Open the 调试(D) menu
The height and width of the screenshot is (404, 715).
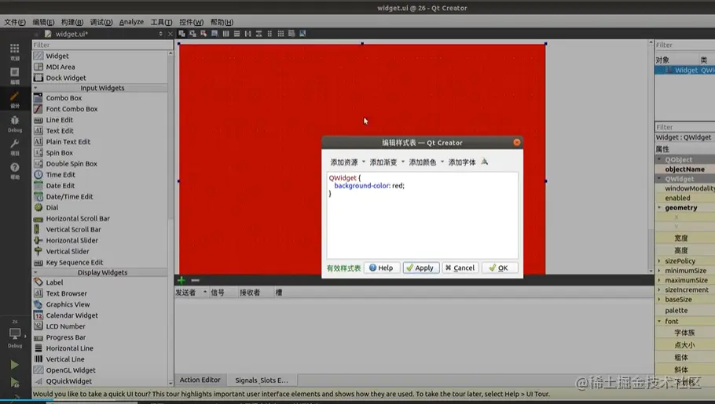101,22
